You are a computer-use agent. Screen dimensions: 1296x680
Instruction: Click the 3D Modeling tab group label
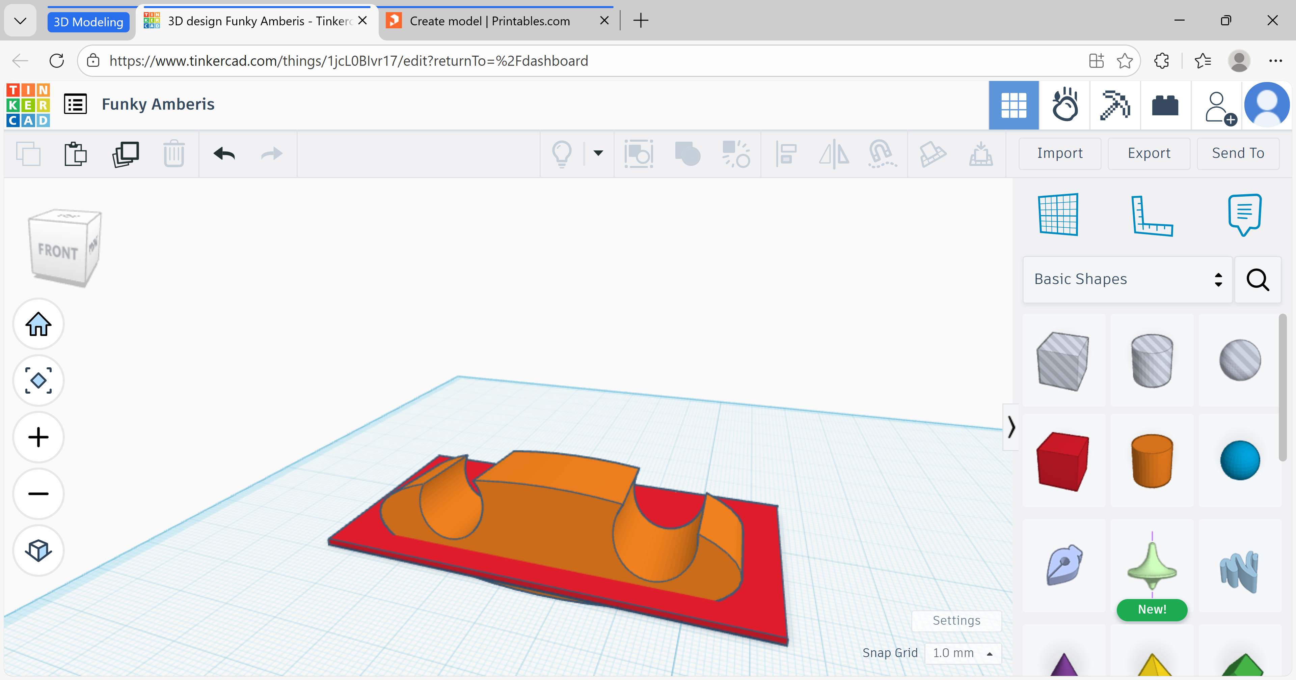tap(88, 22)
